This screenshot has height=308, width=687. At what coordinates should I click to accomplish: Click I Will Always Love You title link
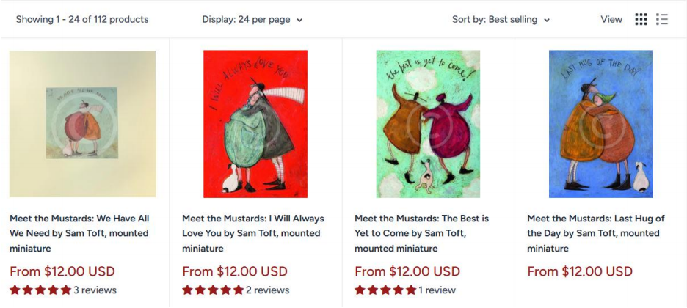(252, 233)
